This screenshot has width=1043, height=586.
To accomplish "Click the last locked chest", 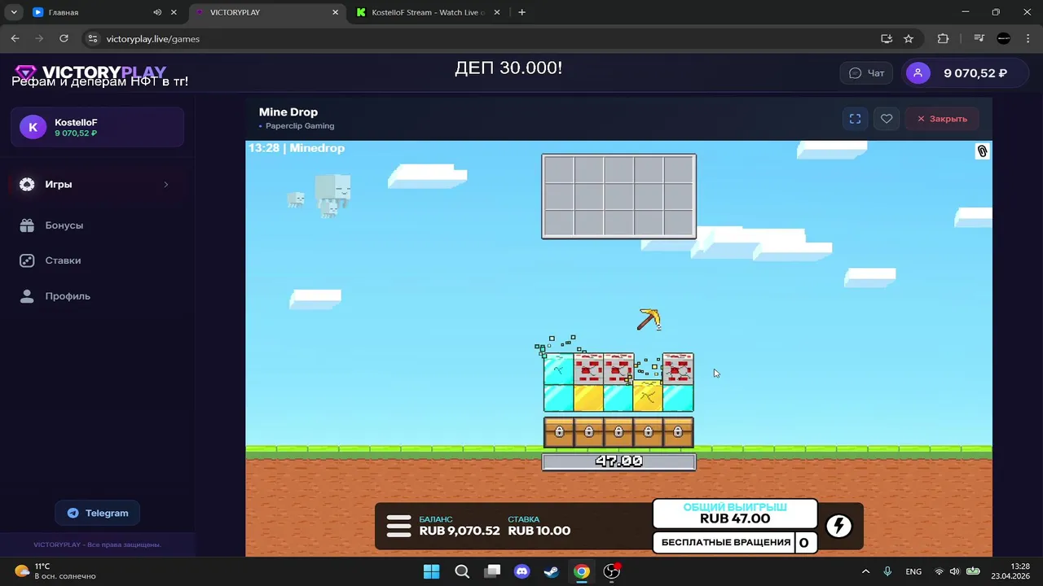I will tap(678, 432).
